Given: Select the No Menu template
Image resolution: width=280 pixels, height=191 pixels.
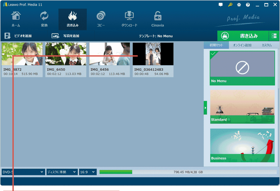Looking at the screenshot, I should pyautogui.click(x=242, y=68).
